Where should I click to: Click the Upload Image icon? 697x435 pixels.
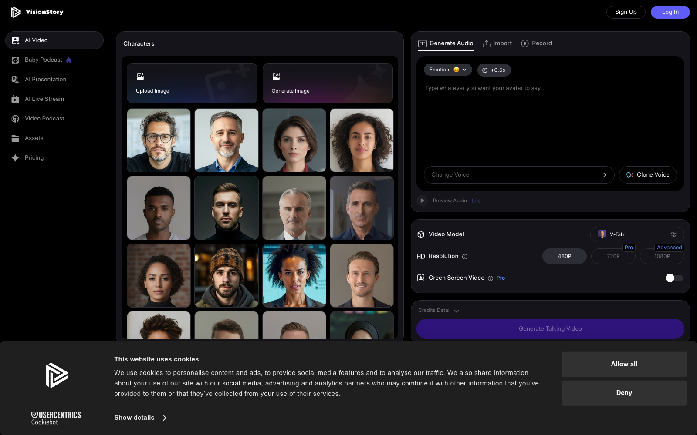coord(140,77)
